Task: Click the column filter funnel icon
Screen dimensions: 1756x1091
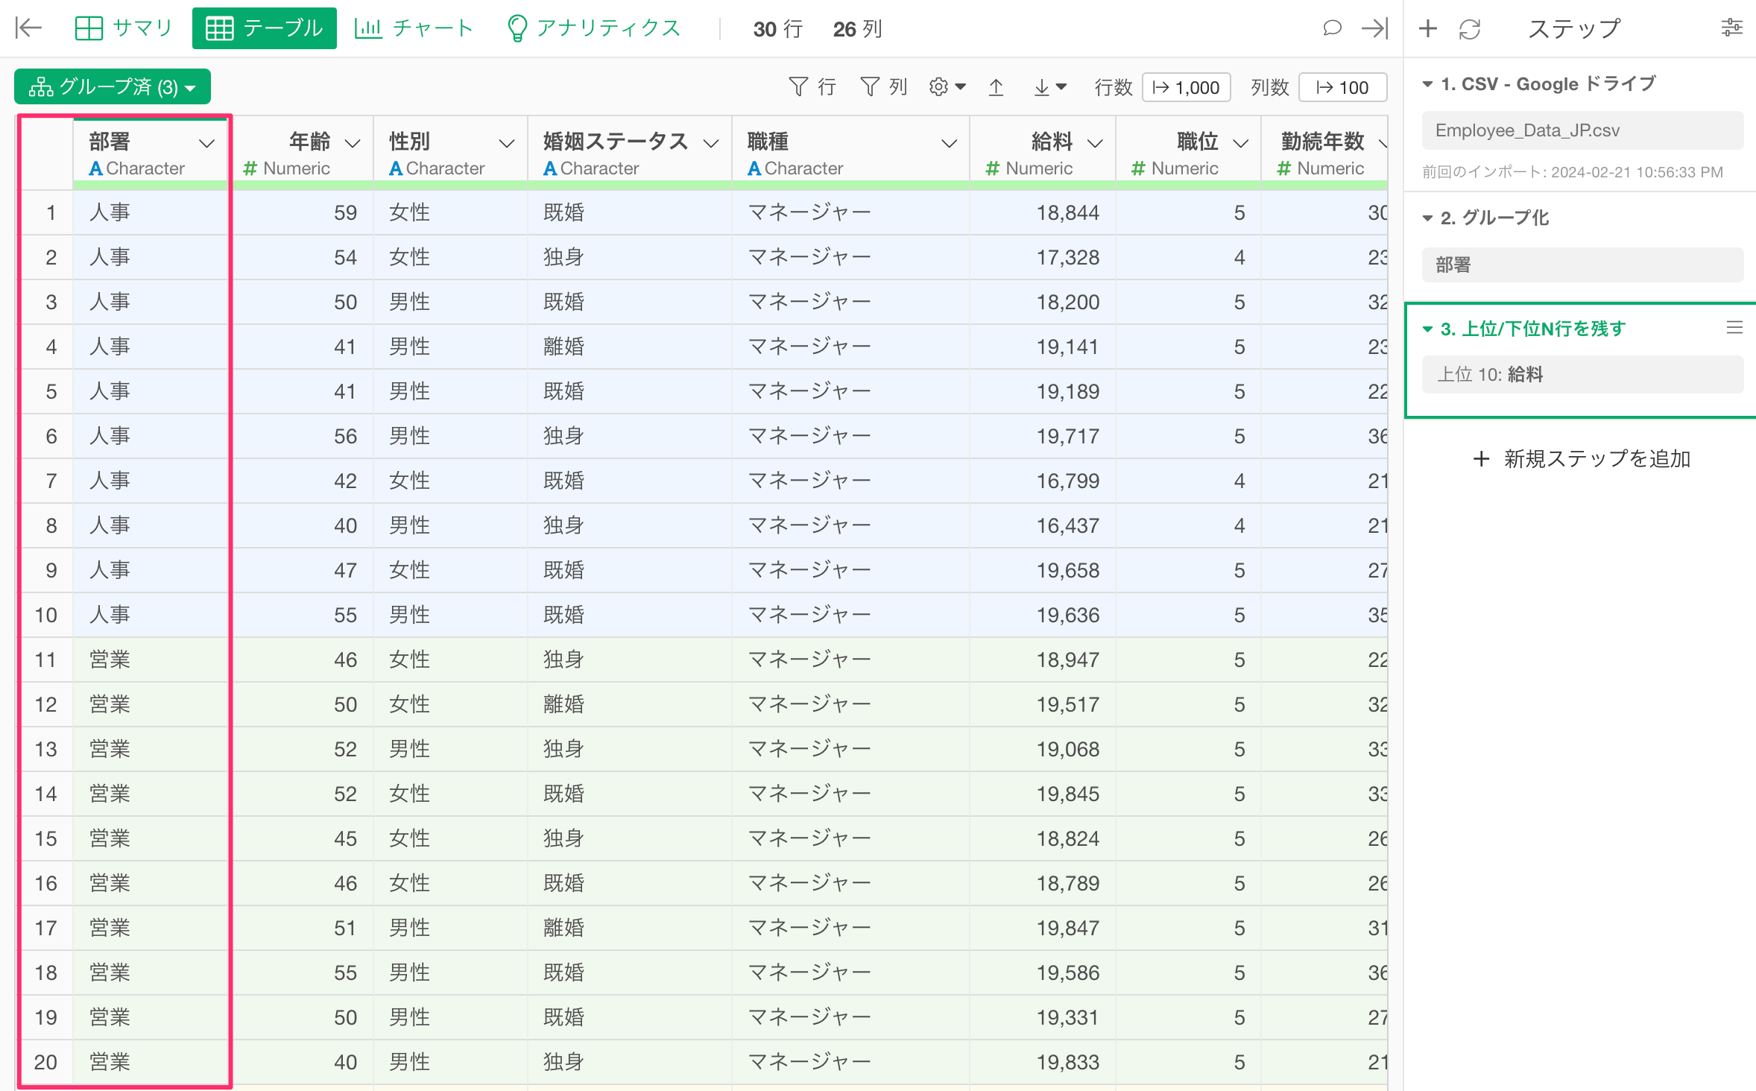Action: [x=869, y=87]
